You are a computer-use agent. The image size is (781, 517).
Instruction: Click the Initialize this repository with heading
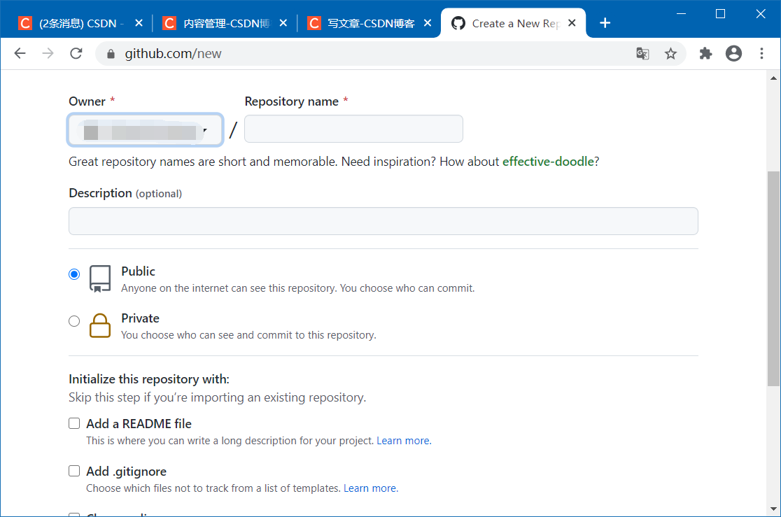pos(149,379)
